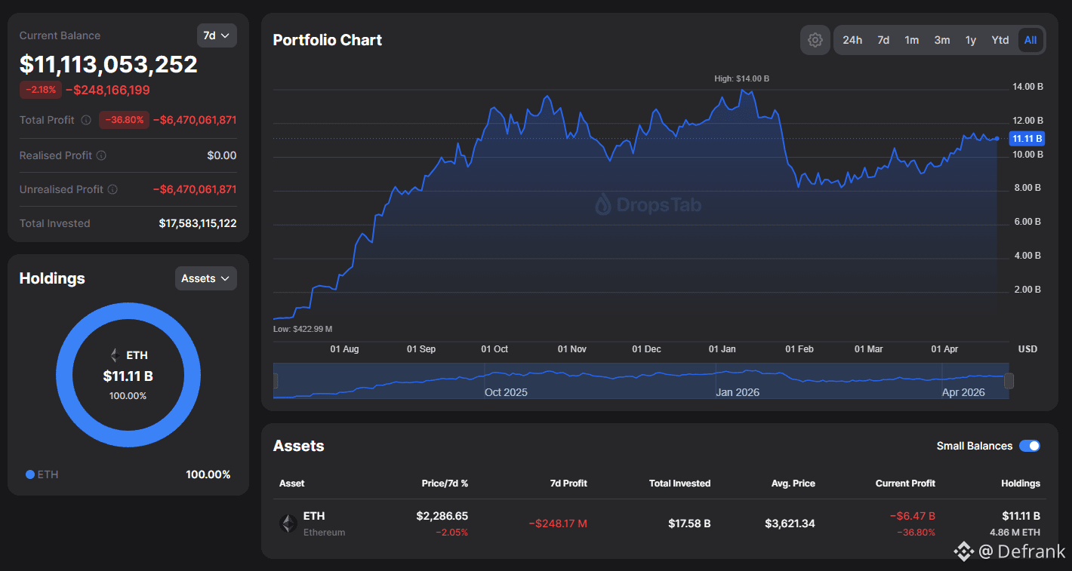This screenshot has height=571, width=1072.
Task: Click the Price/7d % column header
Action: 444,484
